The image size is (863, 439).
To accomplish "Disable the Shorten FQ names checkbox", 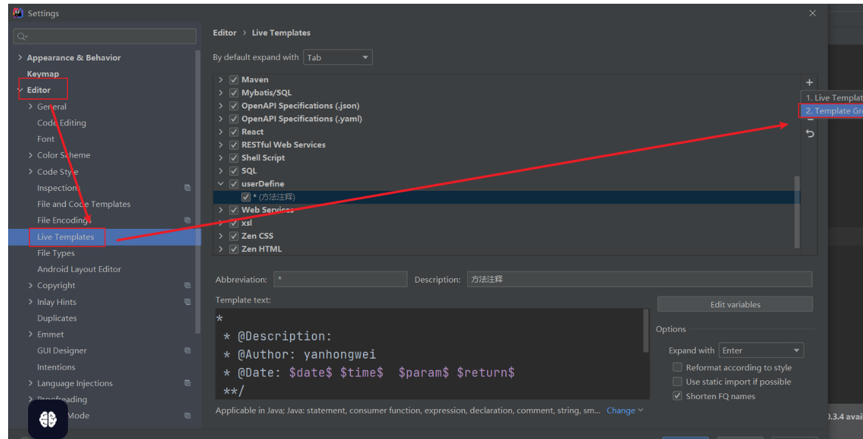I will tap(677, 396).
